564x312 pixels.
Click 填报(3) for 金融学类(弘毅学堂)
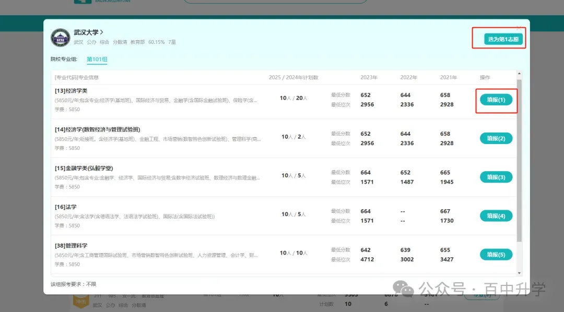click(496, 177)
